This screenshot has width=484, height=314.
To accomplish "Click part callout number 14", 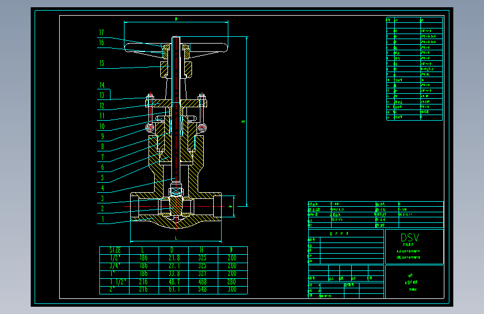I will (x=102, y=85).
